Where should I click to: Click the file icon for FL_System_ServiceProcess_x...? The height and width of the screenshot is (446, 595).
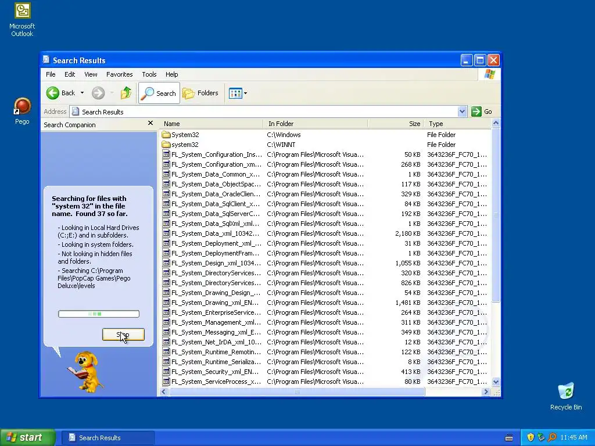click(166, 381)
